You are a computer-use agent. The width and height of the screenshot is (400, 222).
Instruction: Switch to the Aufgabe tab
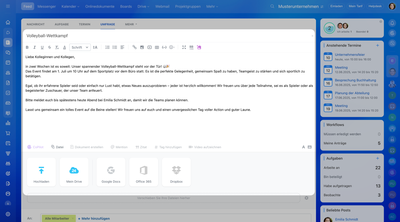click(x=62, y=24)
